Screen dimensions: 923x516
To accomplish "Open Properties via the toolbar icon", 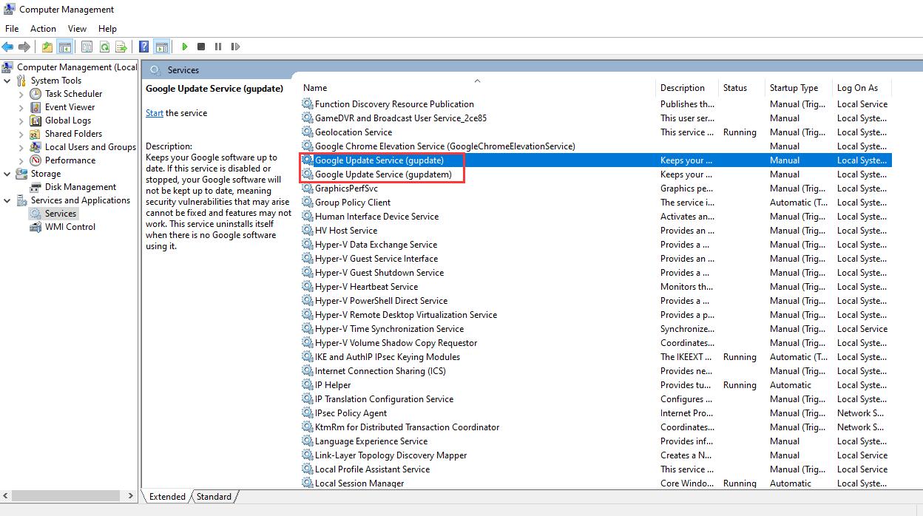I will click(87, 47).
